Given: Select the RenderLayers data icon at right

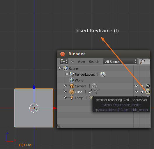Looking at the screenshot, I should click(103, 74).
